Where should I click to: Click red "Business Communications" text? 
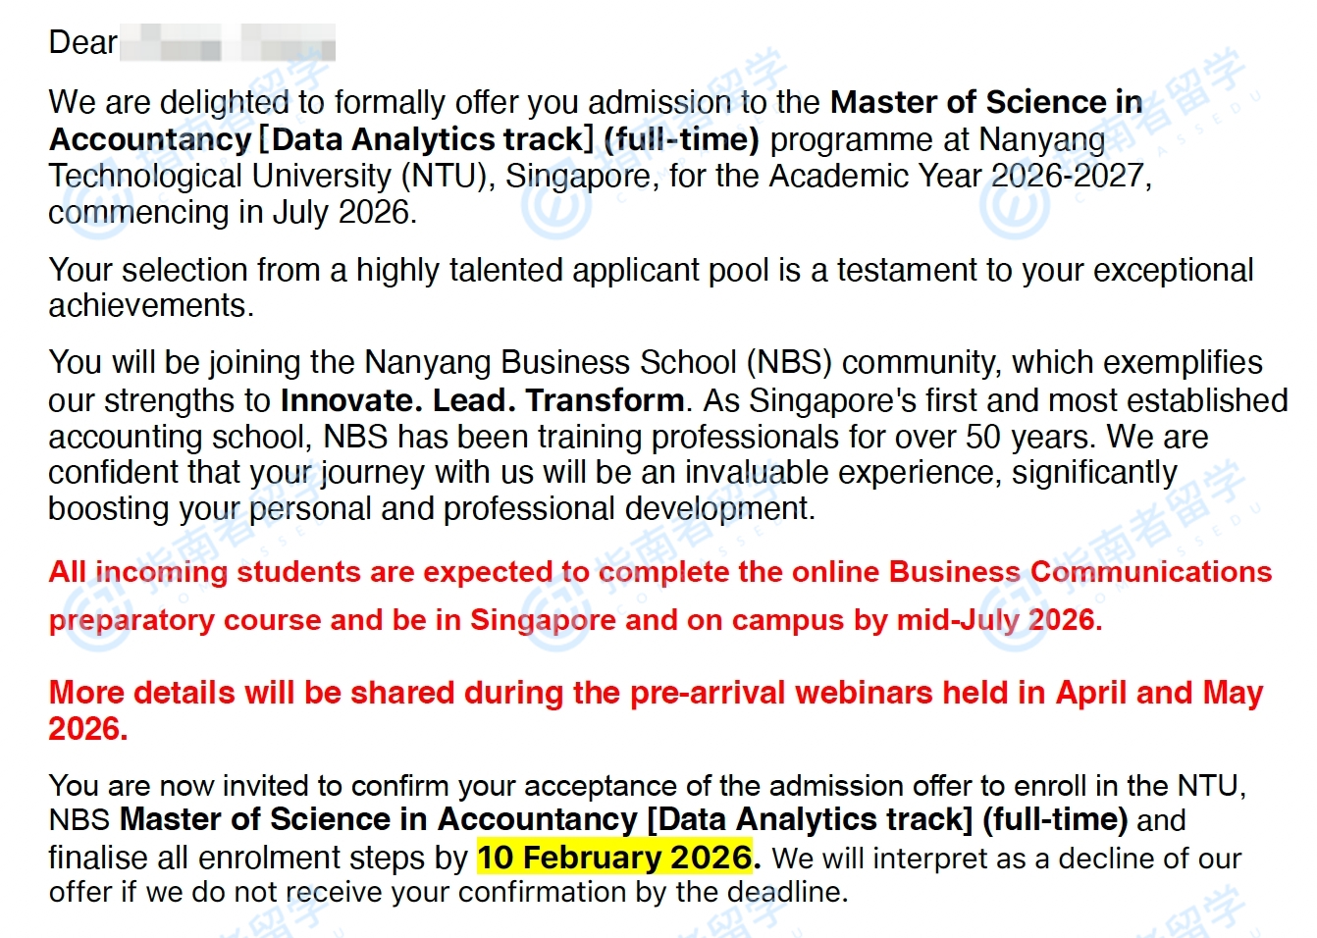pyautogui.click(x=1080, y=572)
